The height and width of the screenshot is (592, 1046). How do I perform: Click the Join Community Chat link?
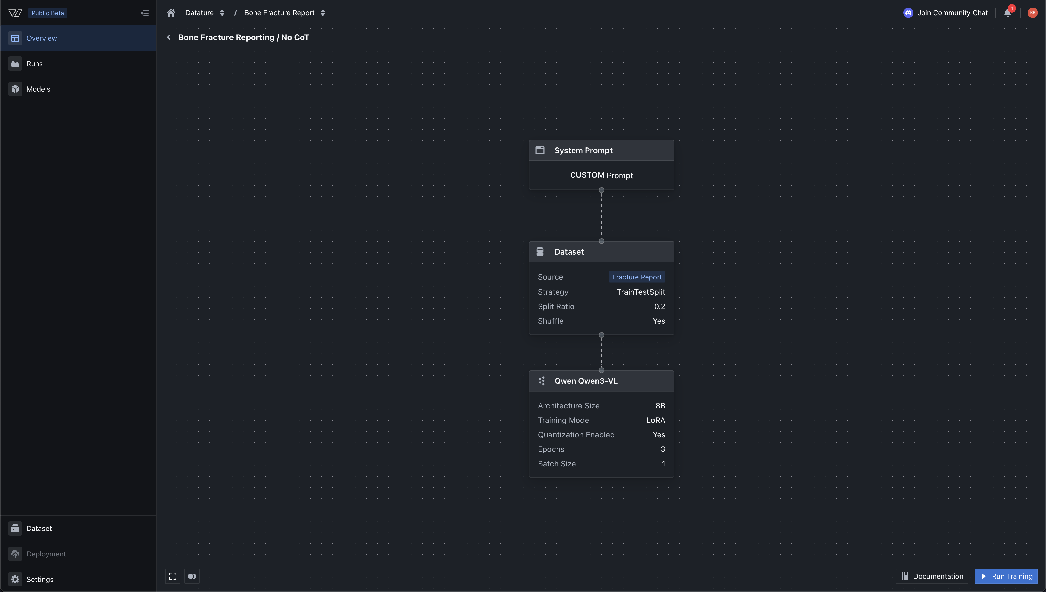pyautogui.click(x=946, y=13)
